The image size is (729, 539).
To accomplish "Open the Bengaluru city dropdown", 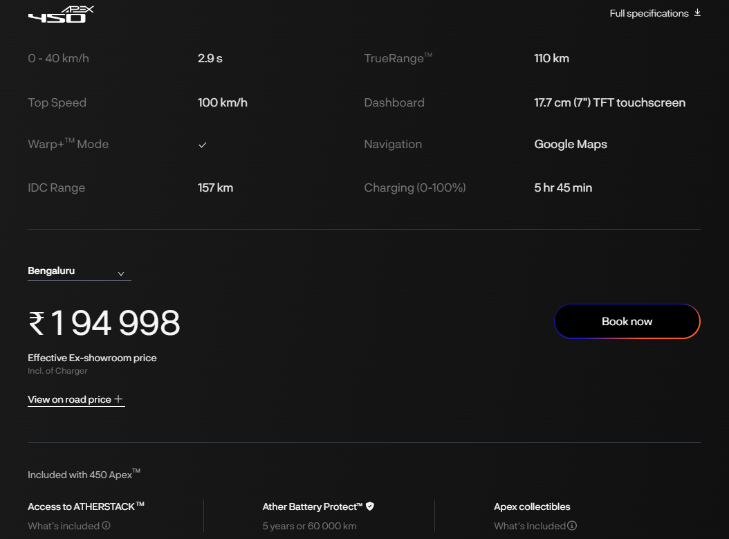I will [79, 272].
